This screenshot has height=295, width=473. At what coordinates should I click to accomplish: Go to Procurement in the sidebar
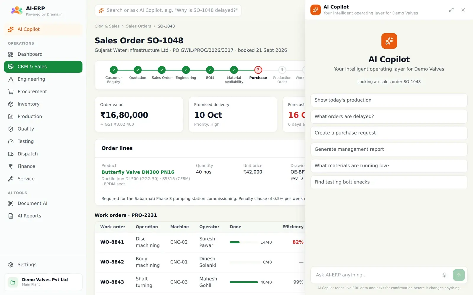[x=43, y=92]
